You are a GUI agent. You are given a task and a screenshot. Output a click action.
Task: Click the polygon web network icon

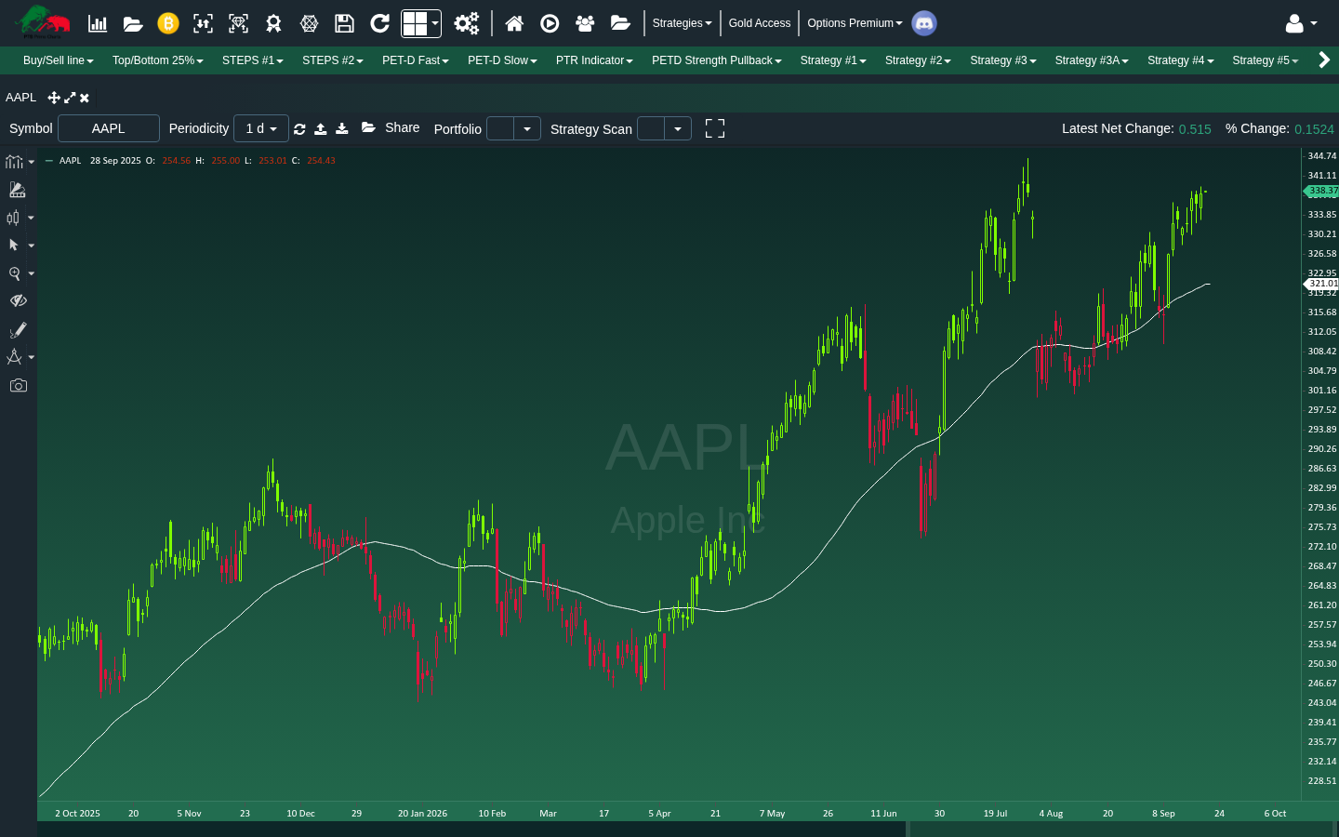(310, 23)
